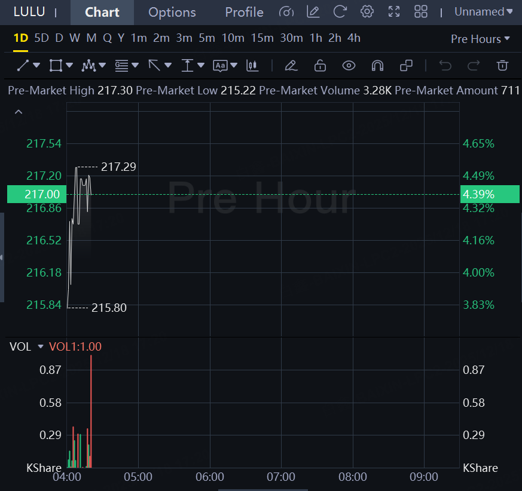Click the redo arrow icon
The width and height of the screenshot is (522, 491).
(474, 65)
